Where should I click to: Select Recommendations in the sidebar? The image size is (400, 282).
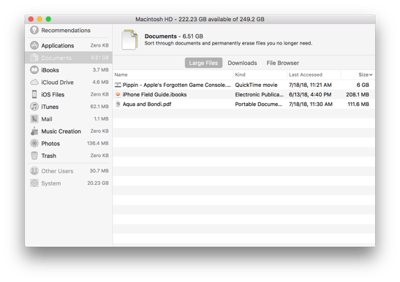66,31
